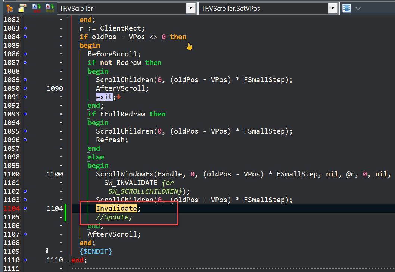Open the TRVScroller.SetVPos method dropdown arrow
This screenshot has width=395, height=272.
(x=333, y=8)
